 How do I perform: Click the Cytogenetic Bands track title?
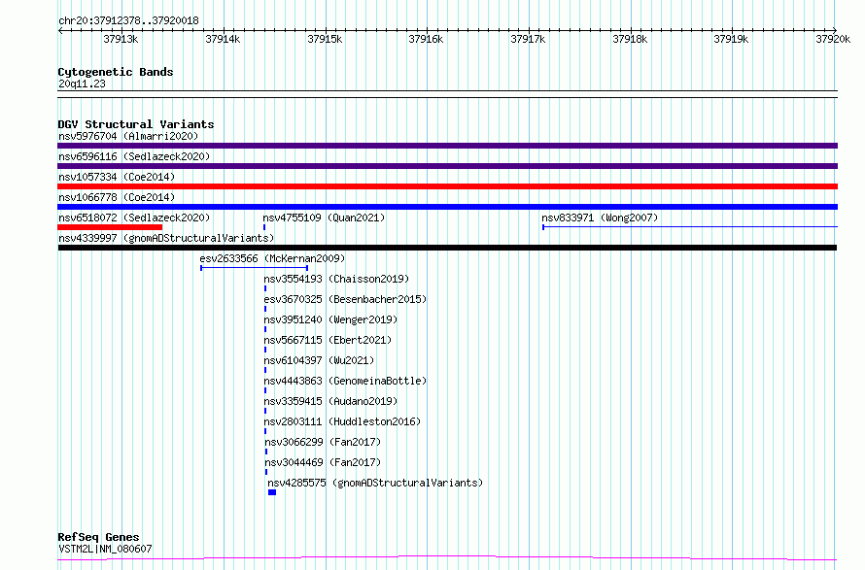click(116, 72)
